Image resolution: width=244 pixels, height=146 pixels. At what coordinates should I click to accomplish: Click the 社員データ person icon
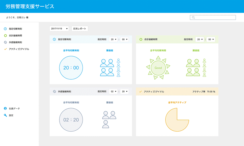(5, 108)
